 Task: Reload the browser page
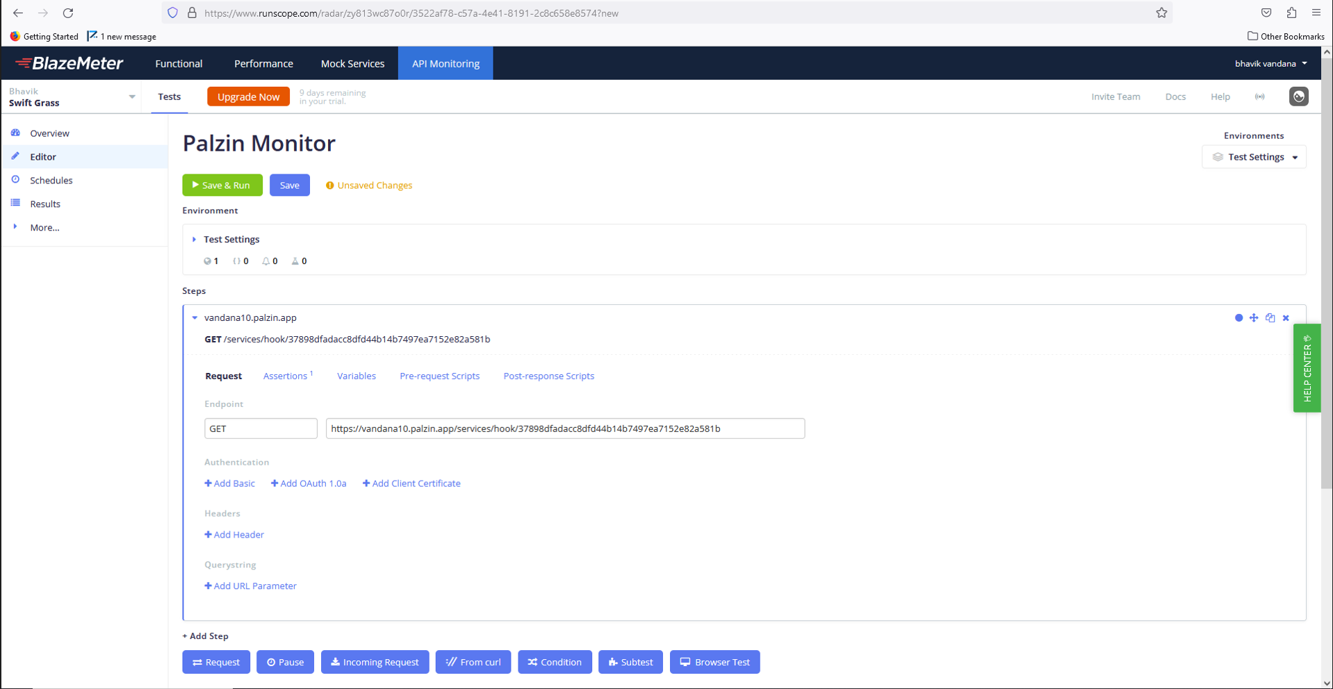tap(68, 13)
